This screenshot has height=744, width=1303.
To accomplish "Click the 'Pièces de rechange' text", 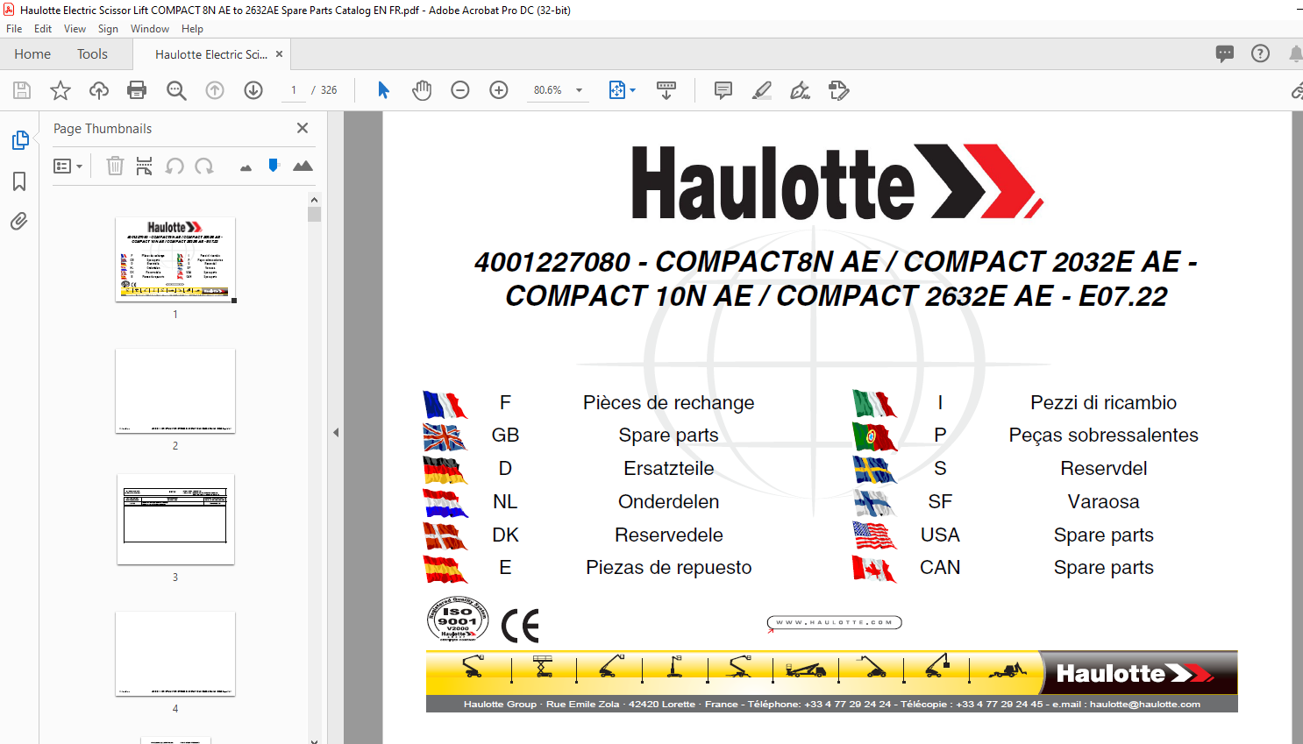I will (669, 402).
